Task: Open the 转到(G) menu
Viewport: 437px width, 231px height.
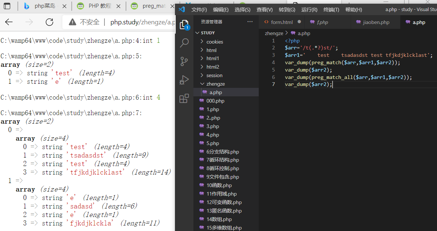Action: tap(287, 10)
